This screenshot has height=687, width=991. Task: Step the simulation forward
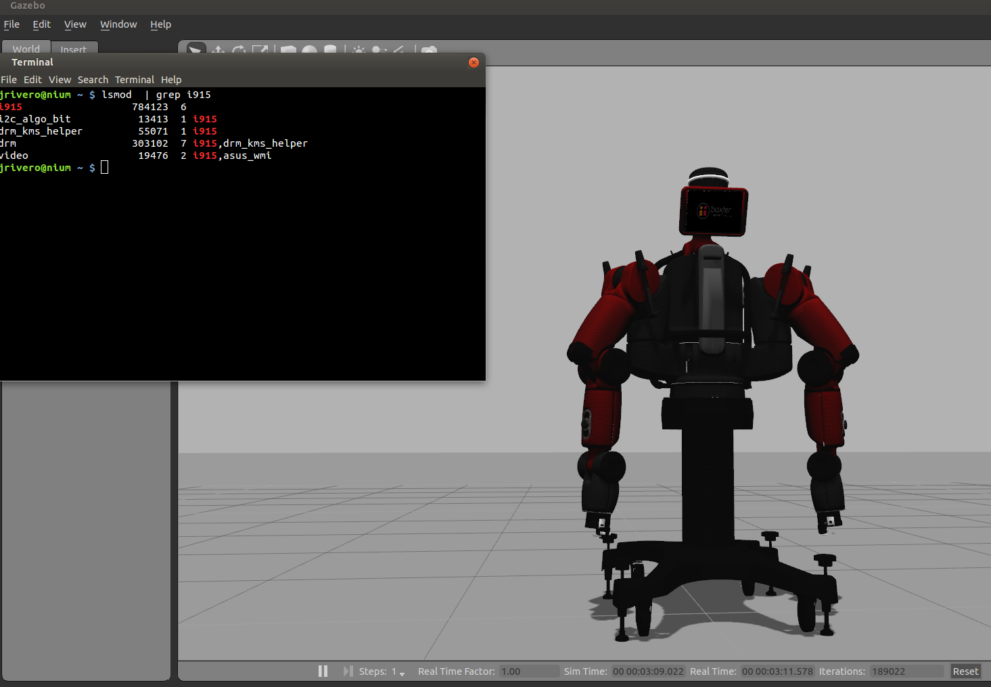coord(348,671)
